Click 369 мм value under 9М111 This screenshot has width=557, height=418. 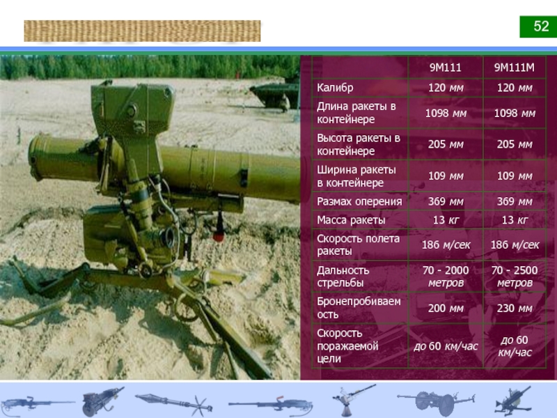pyautogui.click(x=446, y=201)
